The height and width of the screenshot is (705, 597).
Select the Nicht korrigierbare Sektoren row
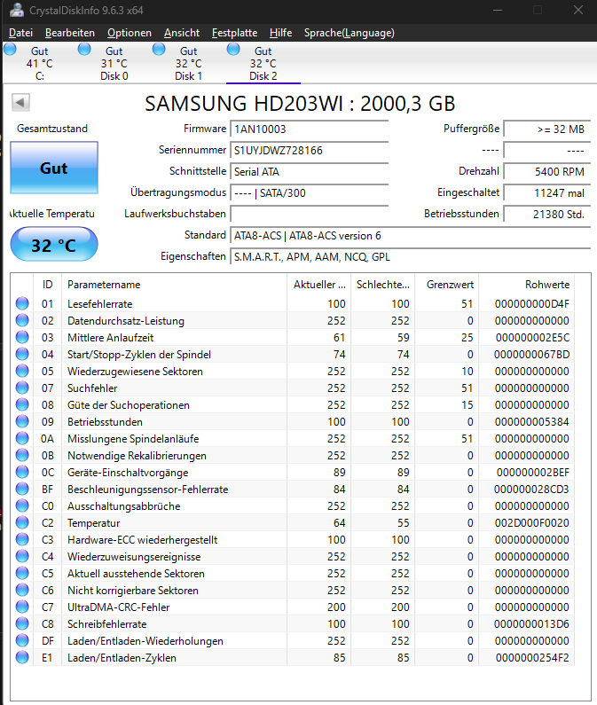point(293,591)
